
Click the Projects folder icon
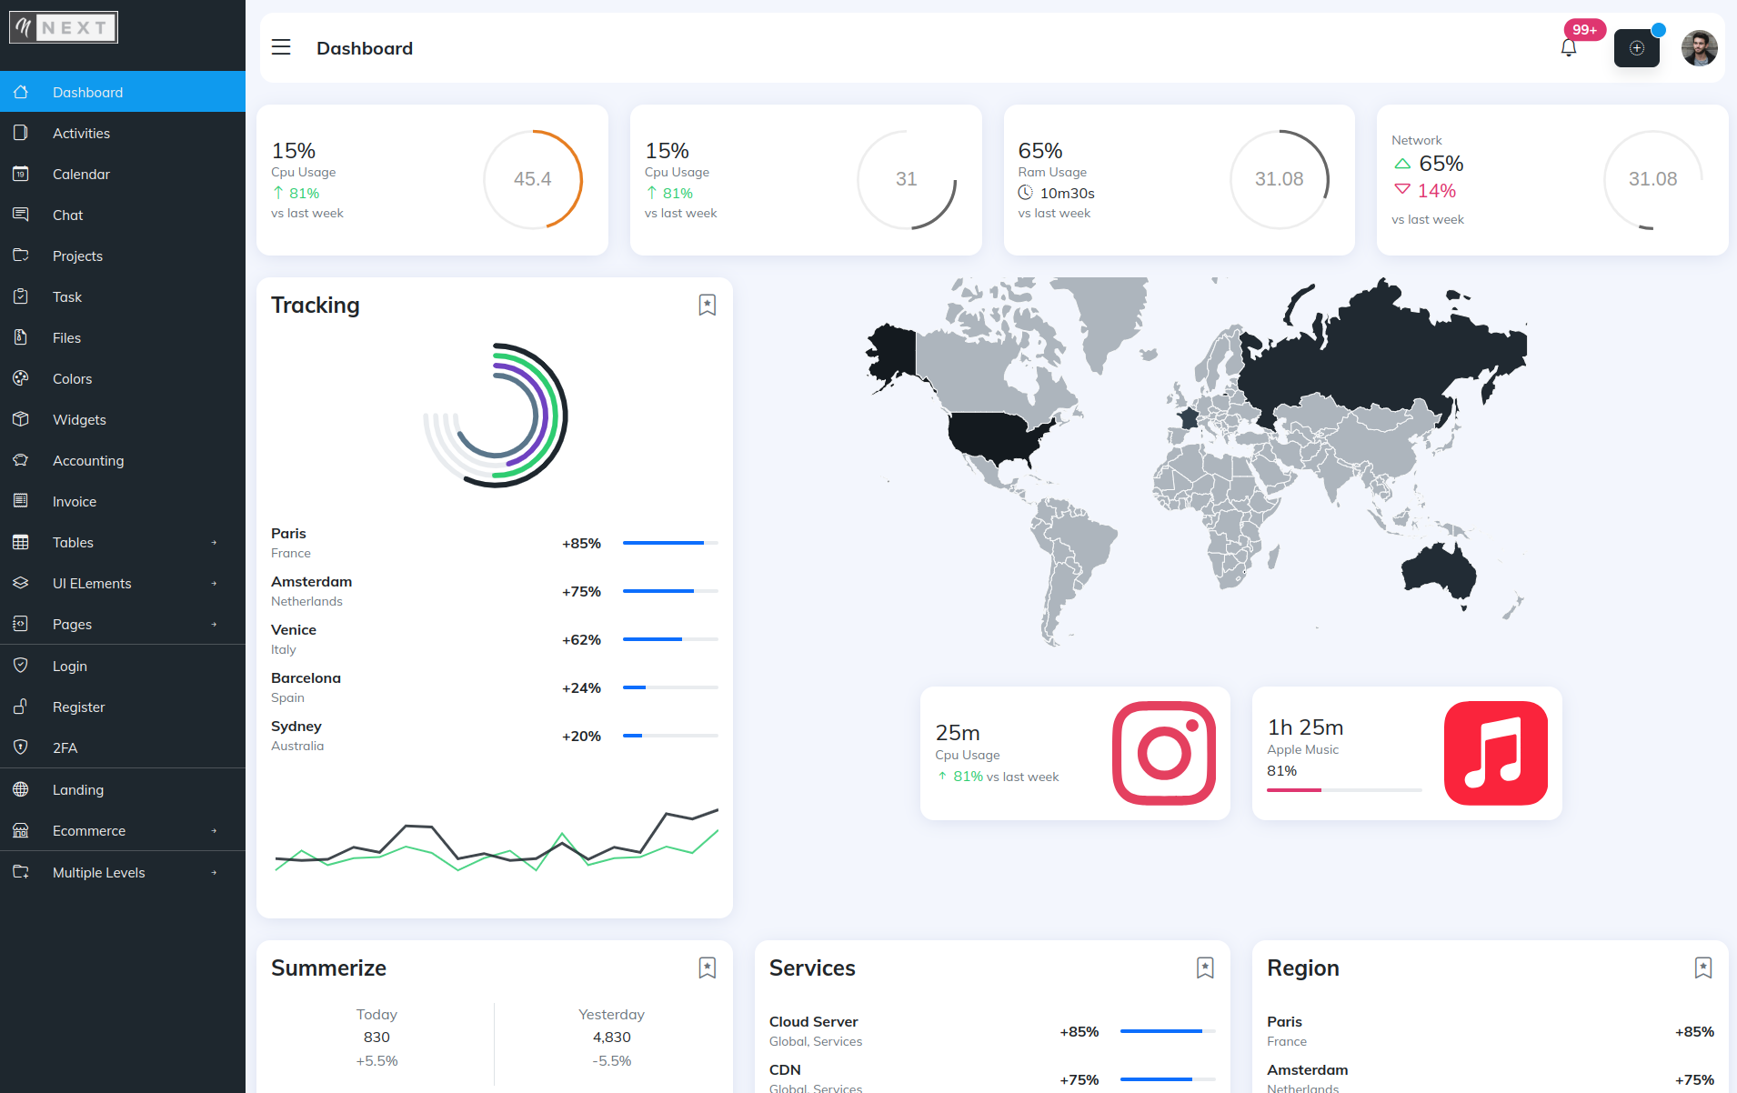pos(21,256)
